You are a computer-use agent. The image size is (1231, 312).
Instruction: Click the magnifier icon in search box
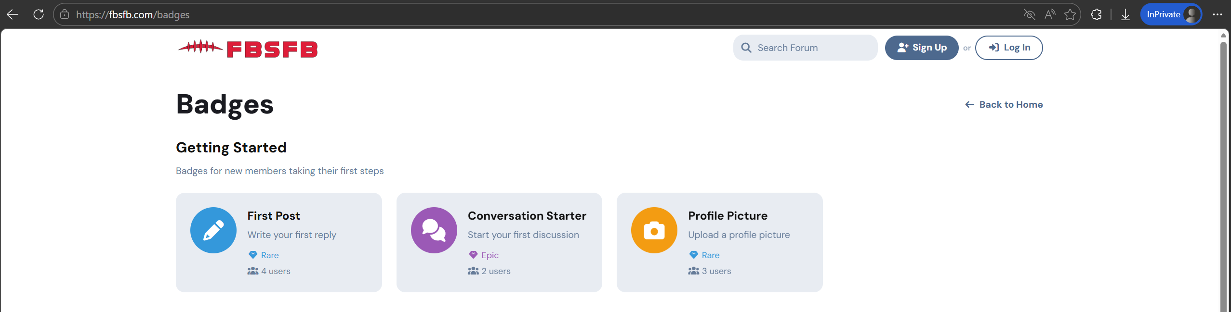pyautogui.click(x=746, y=48)
